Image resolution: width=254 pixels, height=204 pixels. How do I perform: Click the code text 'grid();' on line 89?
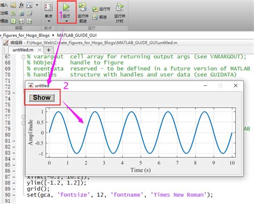(38, 189)
